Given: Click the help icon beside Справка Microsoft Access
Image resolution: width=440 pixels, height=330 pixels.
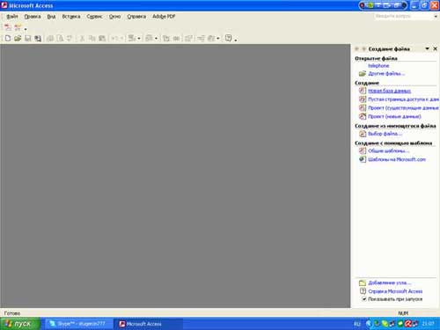Looking at the screenshot, I should (363, 291).
